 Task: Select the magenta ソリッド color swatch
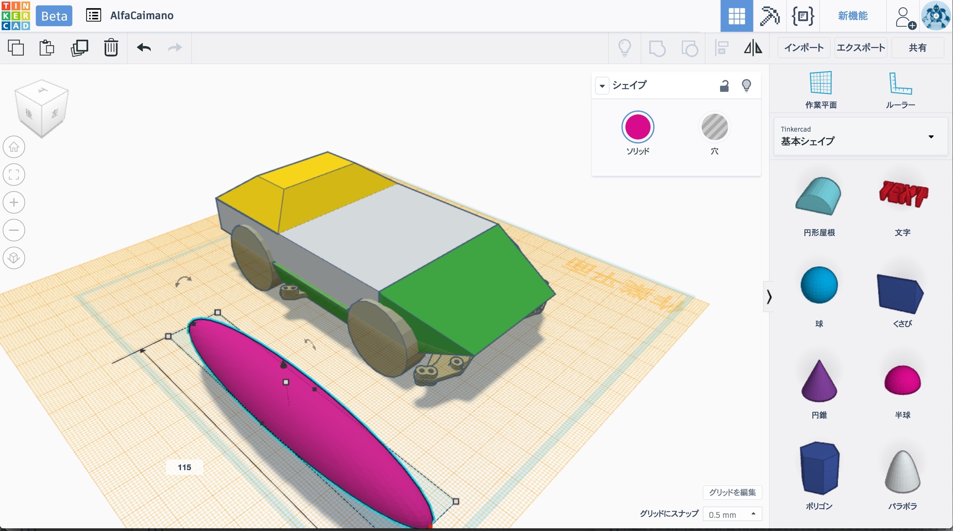click(637, 127)
